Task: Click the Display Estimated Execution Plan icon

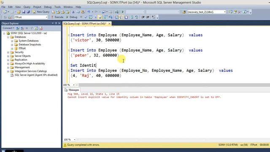Action: (x=91, y=17)
